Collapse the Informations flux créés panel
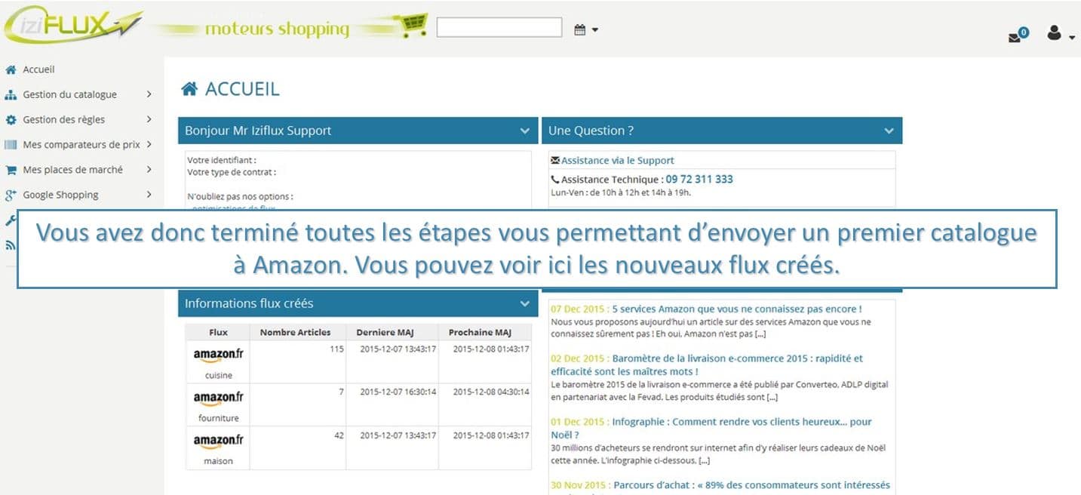Image resolution: width=1081 pixels, height=495 pixels. pyautogui.click(x=525, y=303)
